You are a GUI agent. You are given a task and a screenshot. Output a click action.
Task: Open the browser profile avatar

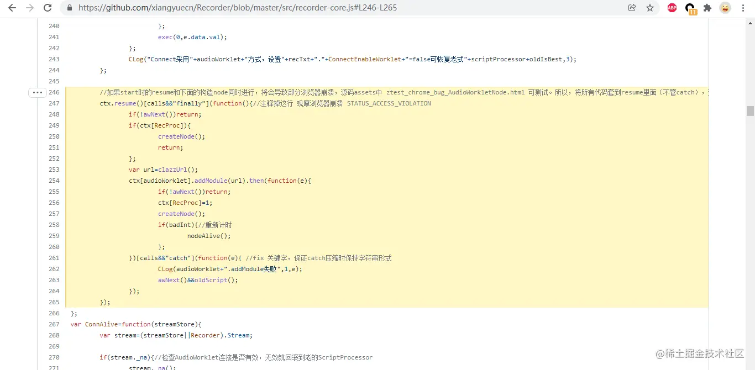[725, 8]
